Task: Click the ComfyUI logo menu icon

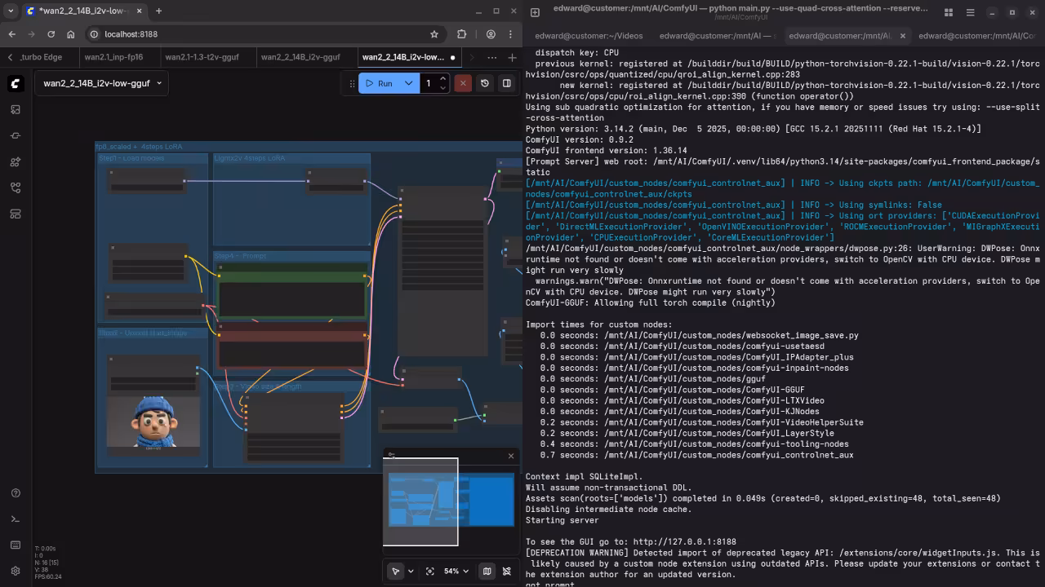Action: pos(16,84)
